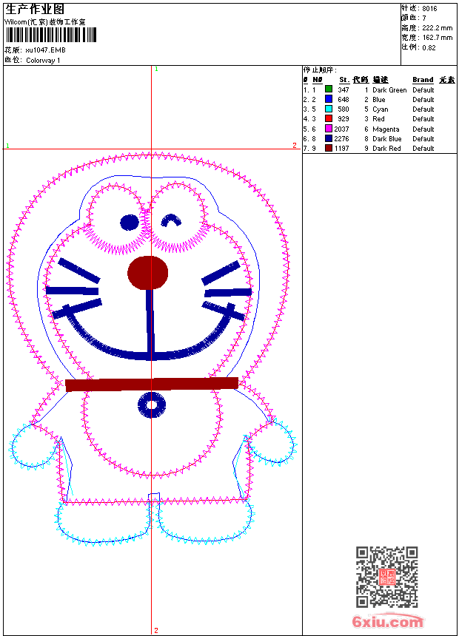
Task: Click the St. column header
Action: [344, 80]
